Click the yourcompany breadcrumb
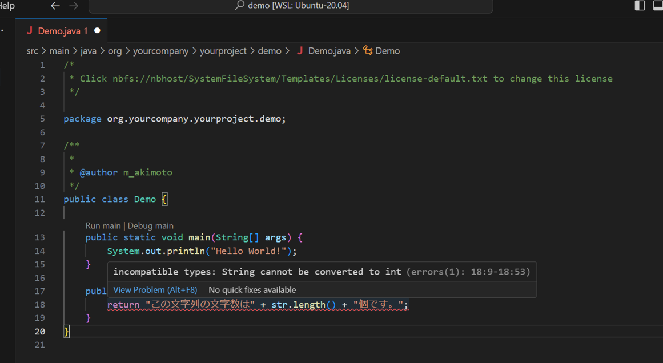Screen dimensions: 663x363 tap(160, 51)
